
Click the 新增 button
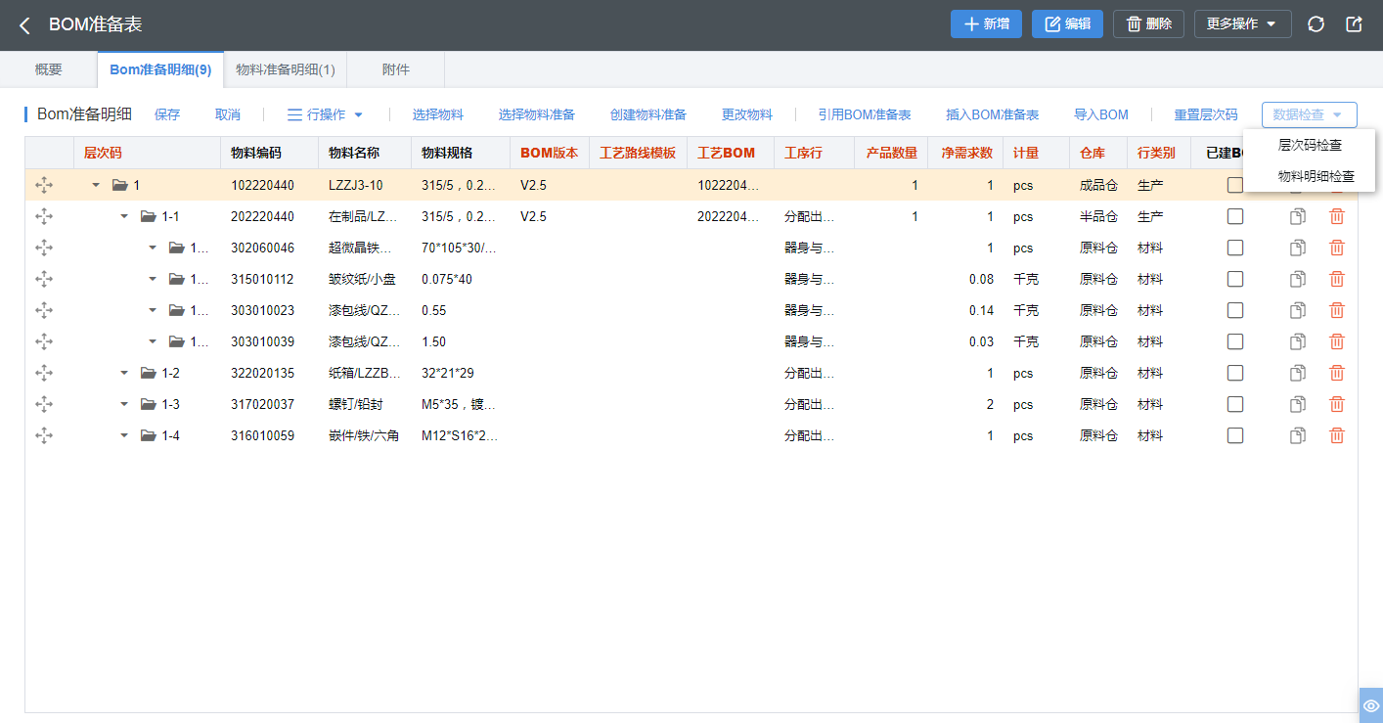pos(986,24)
